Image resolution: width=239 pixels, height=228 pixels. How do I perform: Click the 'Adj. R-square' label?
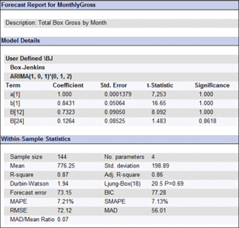(122, 175)
